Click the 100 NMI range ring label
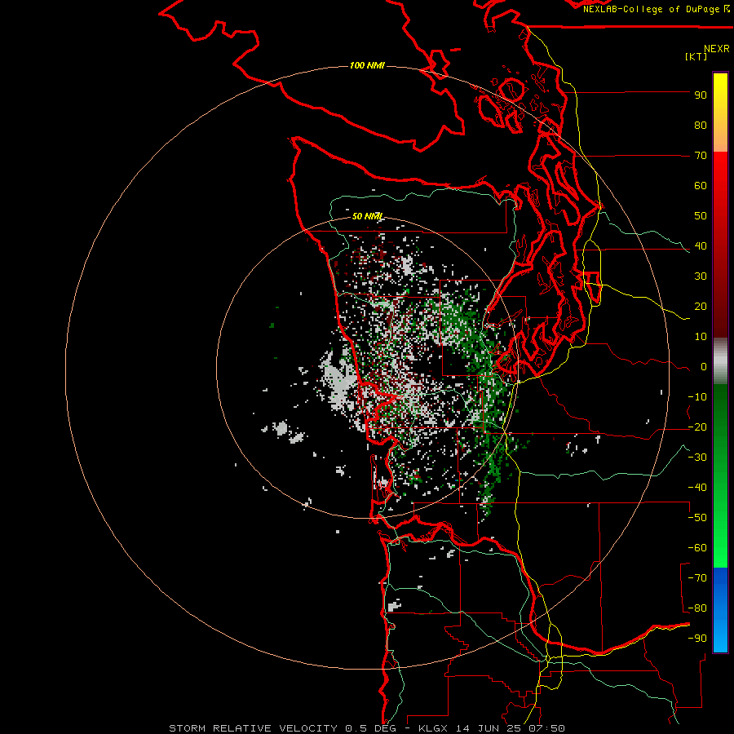 coord(367,65)
